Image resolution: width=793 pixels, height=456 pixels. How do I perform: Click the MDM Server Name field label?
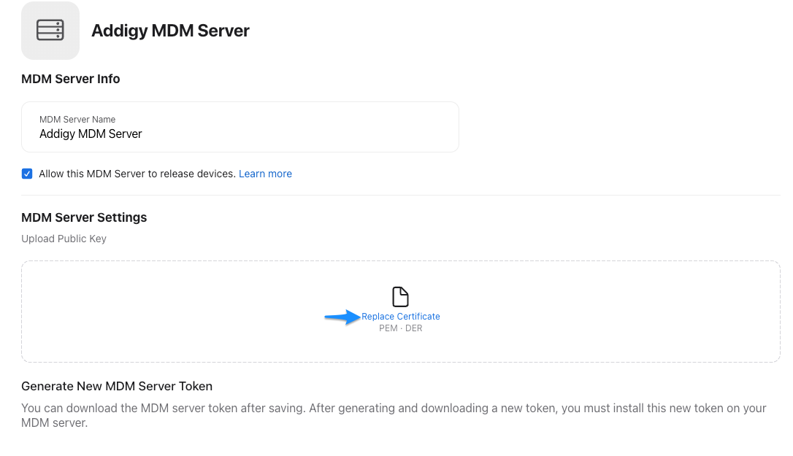[x=77, y=120]
